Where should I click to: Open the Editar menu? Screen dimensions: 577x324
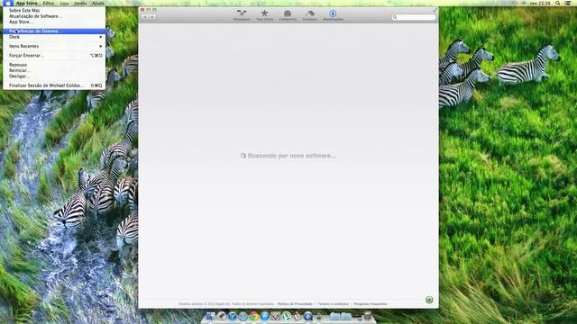pyautogui.click(x=49, y=3)
